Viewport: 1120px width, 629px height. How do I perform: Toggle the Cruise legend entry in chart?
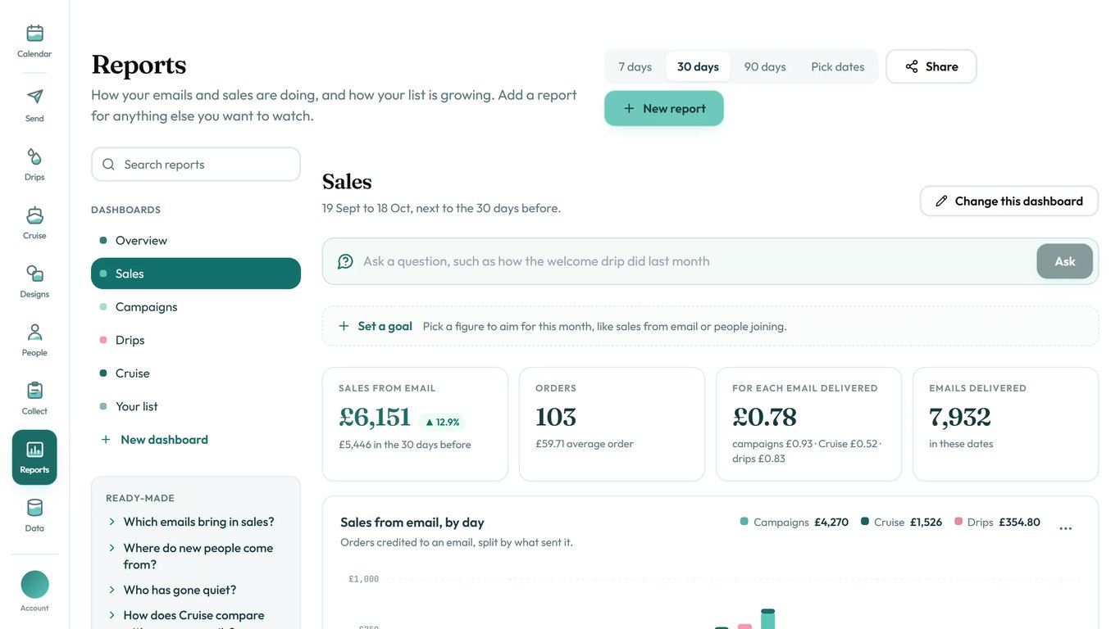901,522
